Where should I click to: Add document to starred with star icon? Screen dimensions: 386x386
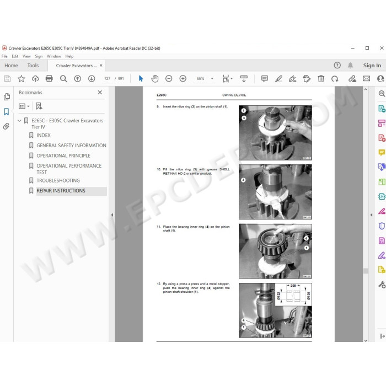point(22,79)
